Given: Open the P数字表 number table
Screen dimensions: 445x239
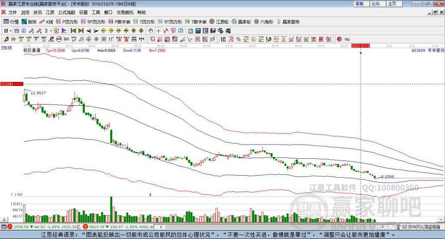Looking at the screenshot, I should coord(119,22).
